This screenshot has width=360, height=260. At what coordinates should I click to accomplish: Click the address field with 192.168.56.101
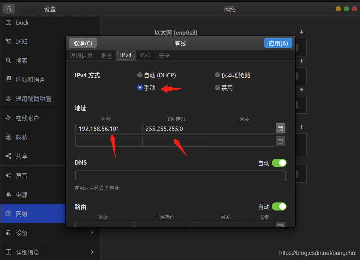click(109, 128)
